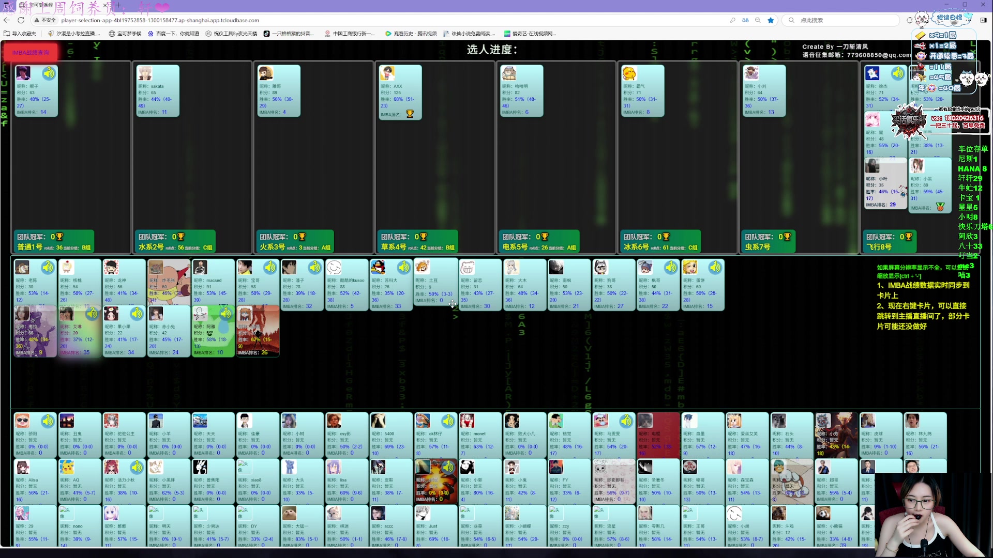Open the 观看历史 - 腾讯视频 bookmark
The width and height of the screenshot is (993, 558).
(x=411, y=34)
